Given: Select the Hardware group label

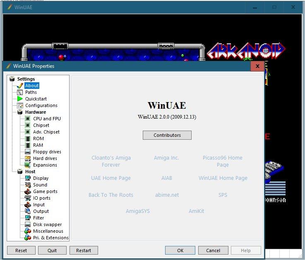Looking at the screenshot, I should [36, 112].
